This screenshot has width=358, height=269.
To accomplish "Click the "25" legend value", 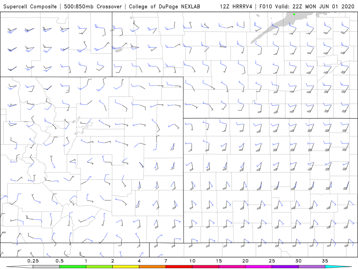I will pos(272,261).
